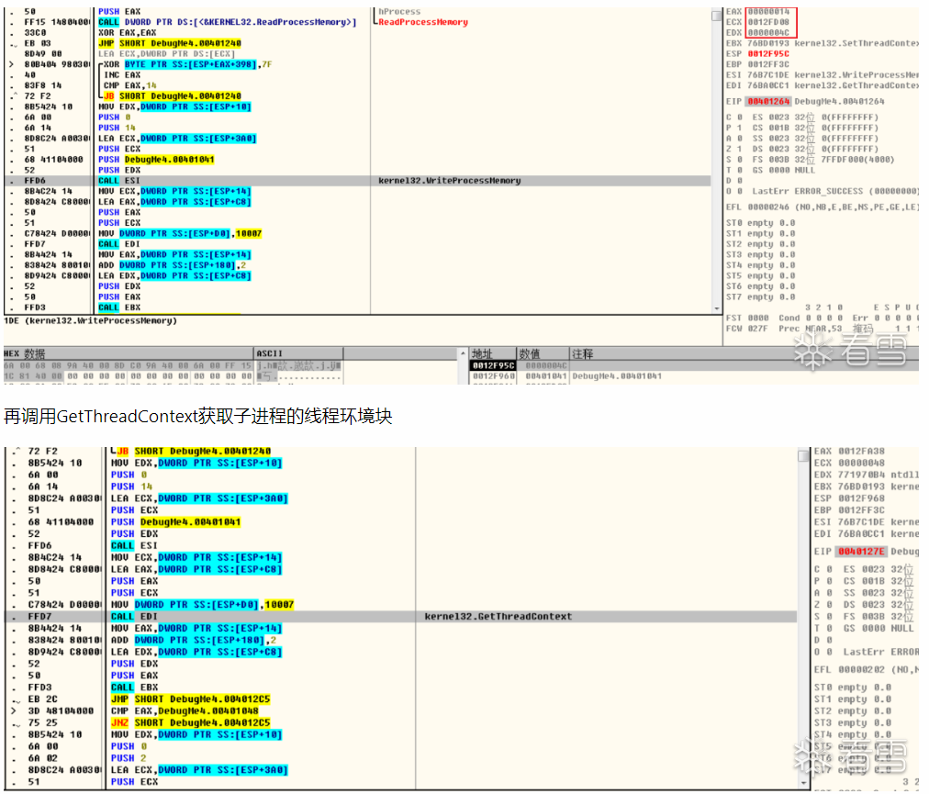
Task: Click EAX value 0012FA38
Action: coord(861,451)
